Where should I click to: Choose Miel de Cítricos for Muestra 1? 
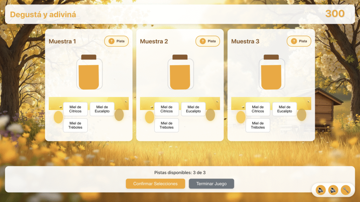[x=75, y=109]
